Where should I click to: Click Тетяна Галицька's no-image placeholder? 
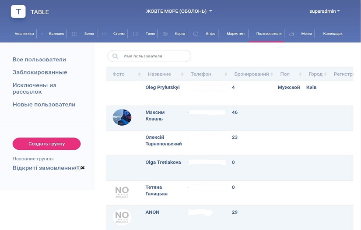[x=122, y=192]
